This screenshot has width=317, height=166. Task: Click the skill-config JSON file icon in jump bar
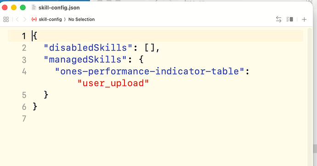(34, 19)
